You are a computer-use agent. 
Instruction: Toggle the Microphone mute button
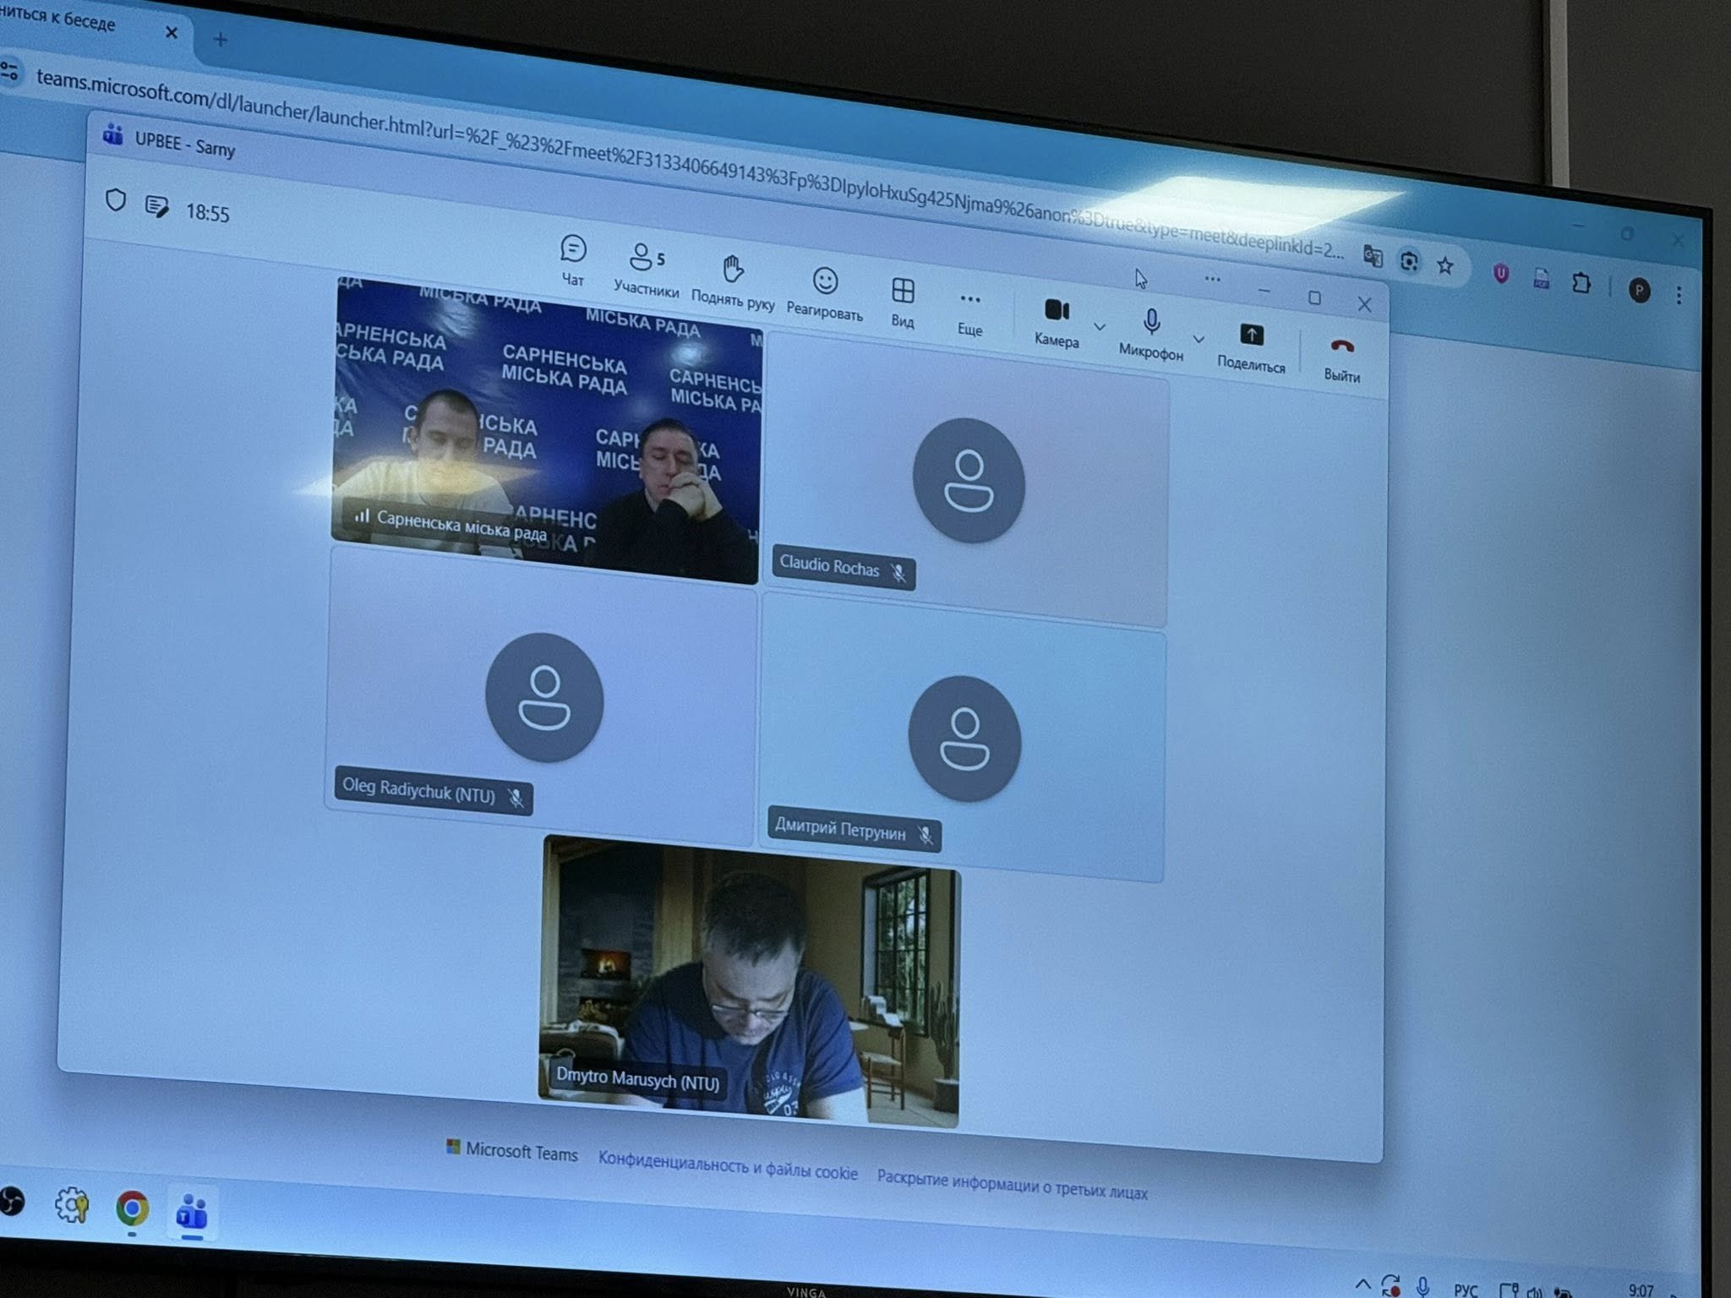point(1151,323)
